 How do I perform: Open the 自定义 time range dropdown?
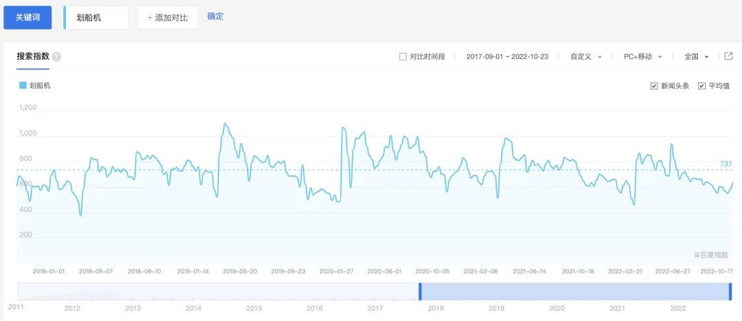click(x=586, y=57)
